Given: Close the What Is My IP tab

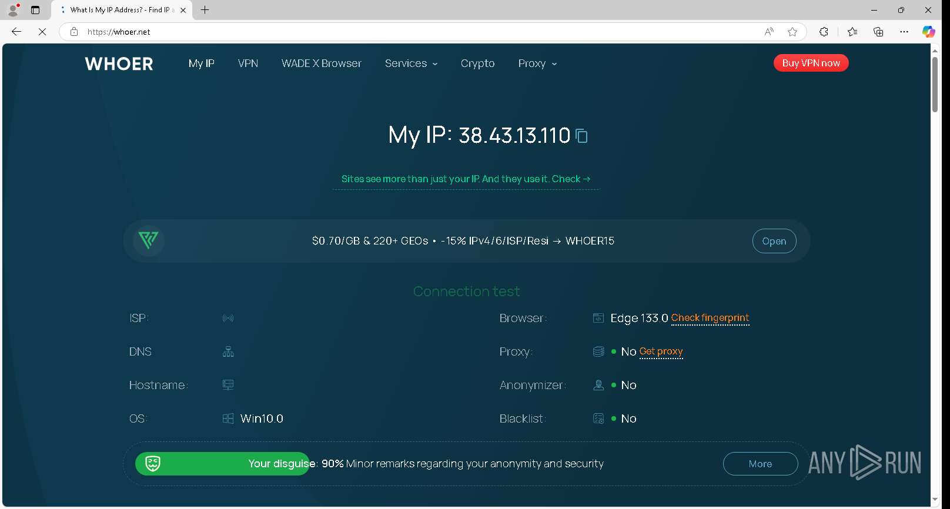Looking at the screenshot, I should click(183, 10).
